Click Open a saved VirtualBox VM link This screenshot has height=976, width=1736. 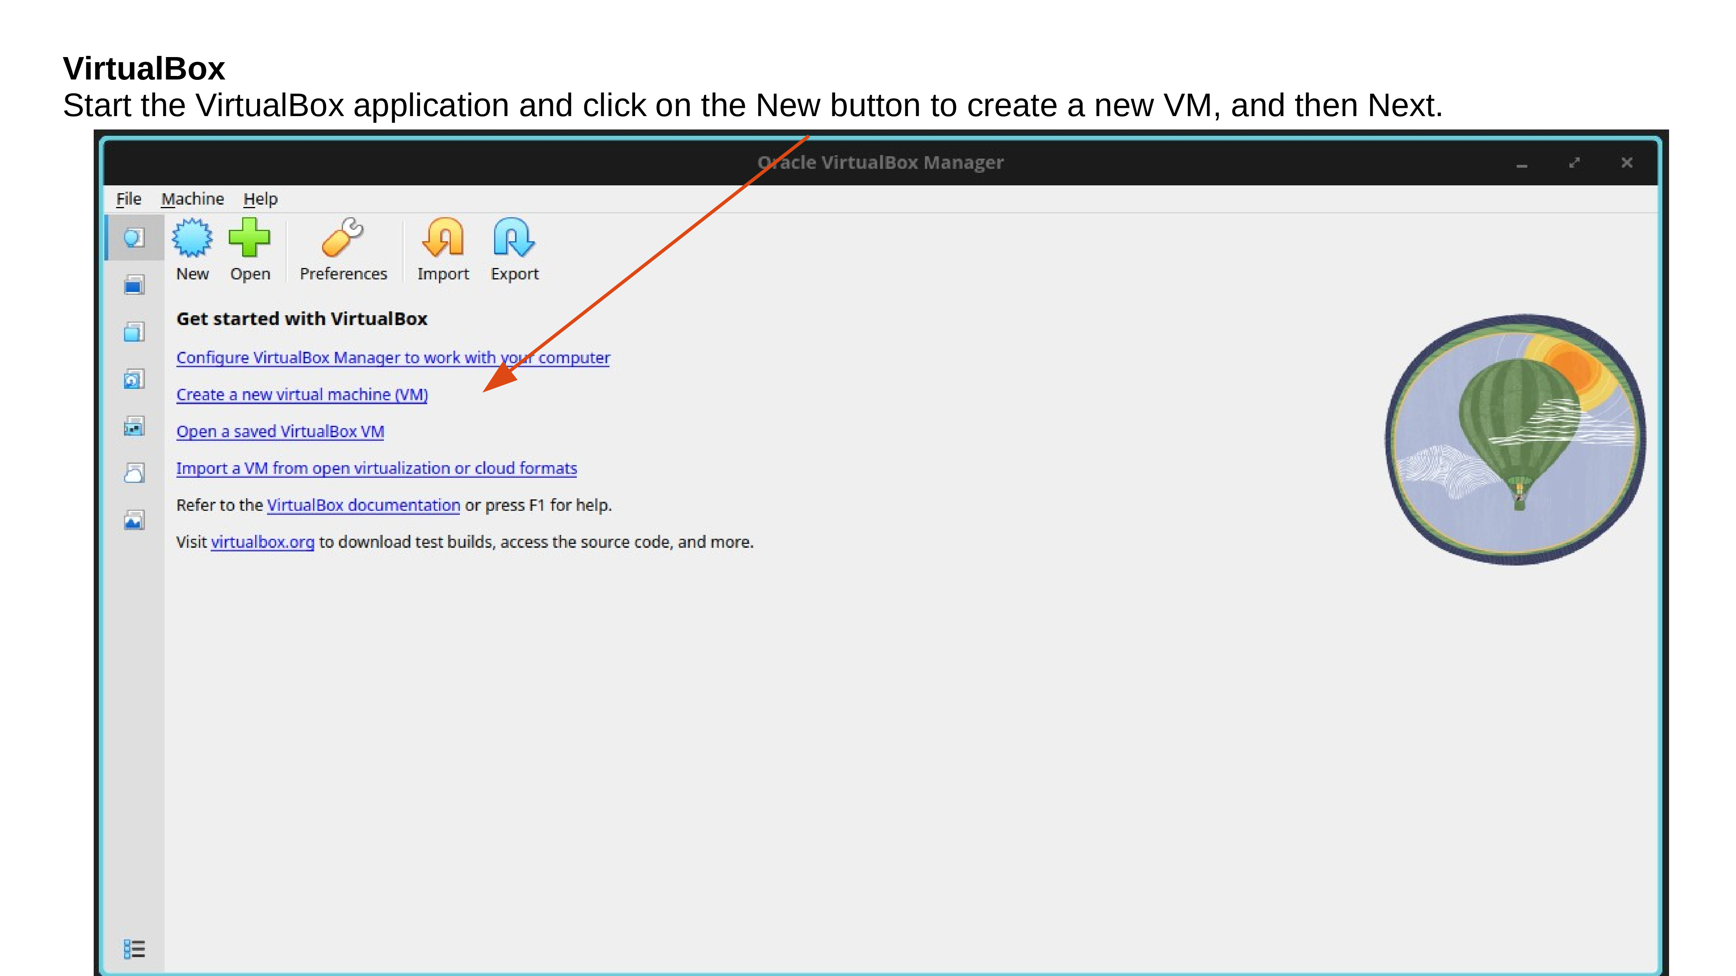click(280, 432)
